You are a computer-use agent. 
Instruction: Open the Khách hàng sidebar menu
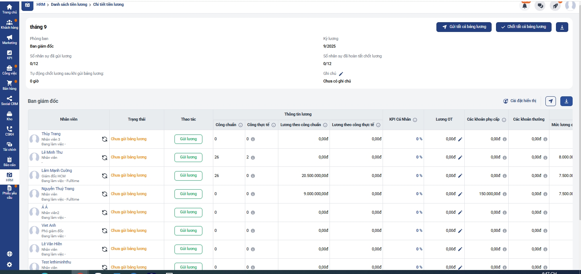[9, 24]
